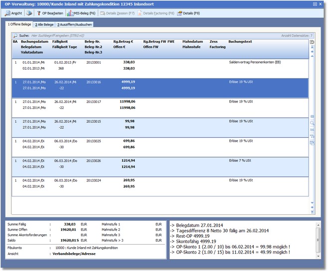This screenshot has width=328, height=272.
Task: Open MIS-Beleg (F6) chart button
Action: coord(81,13)
